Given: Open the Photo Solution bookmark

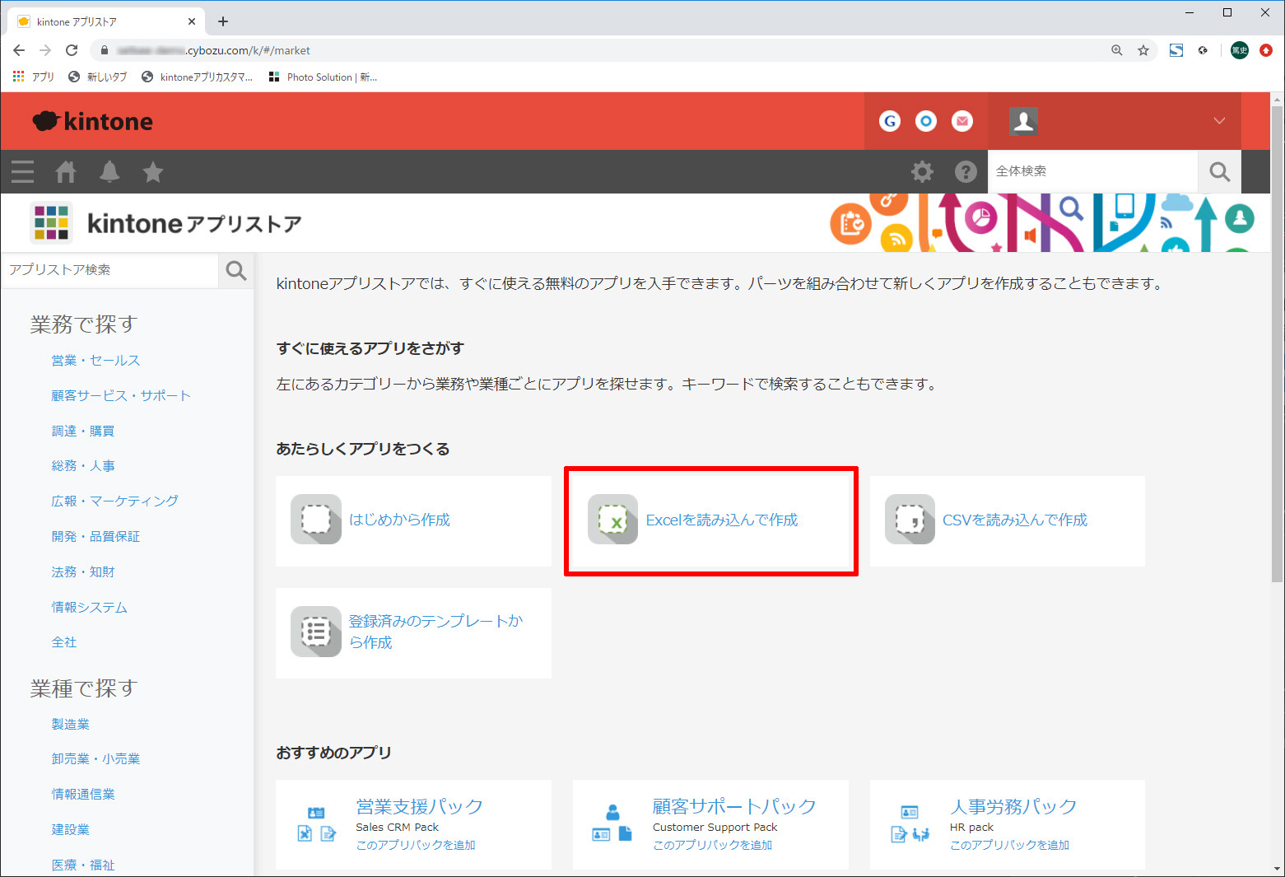Looking at the screenshot, I should click(x=323, y=77).
